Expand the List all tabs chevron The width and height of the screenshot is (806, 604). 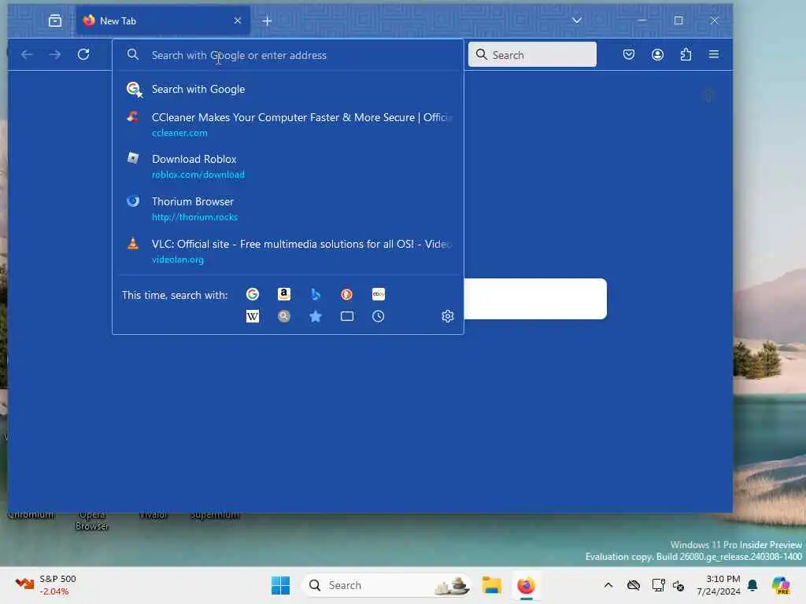(x=577, y=20)
